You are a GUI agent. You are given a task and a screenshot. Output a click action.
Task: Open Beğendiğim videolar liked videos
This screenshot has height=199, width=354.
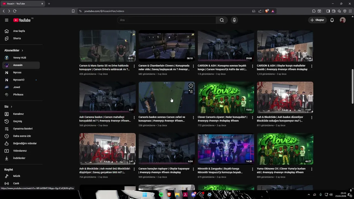(21, 143)
